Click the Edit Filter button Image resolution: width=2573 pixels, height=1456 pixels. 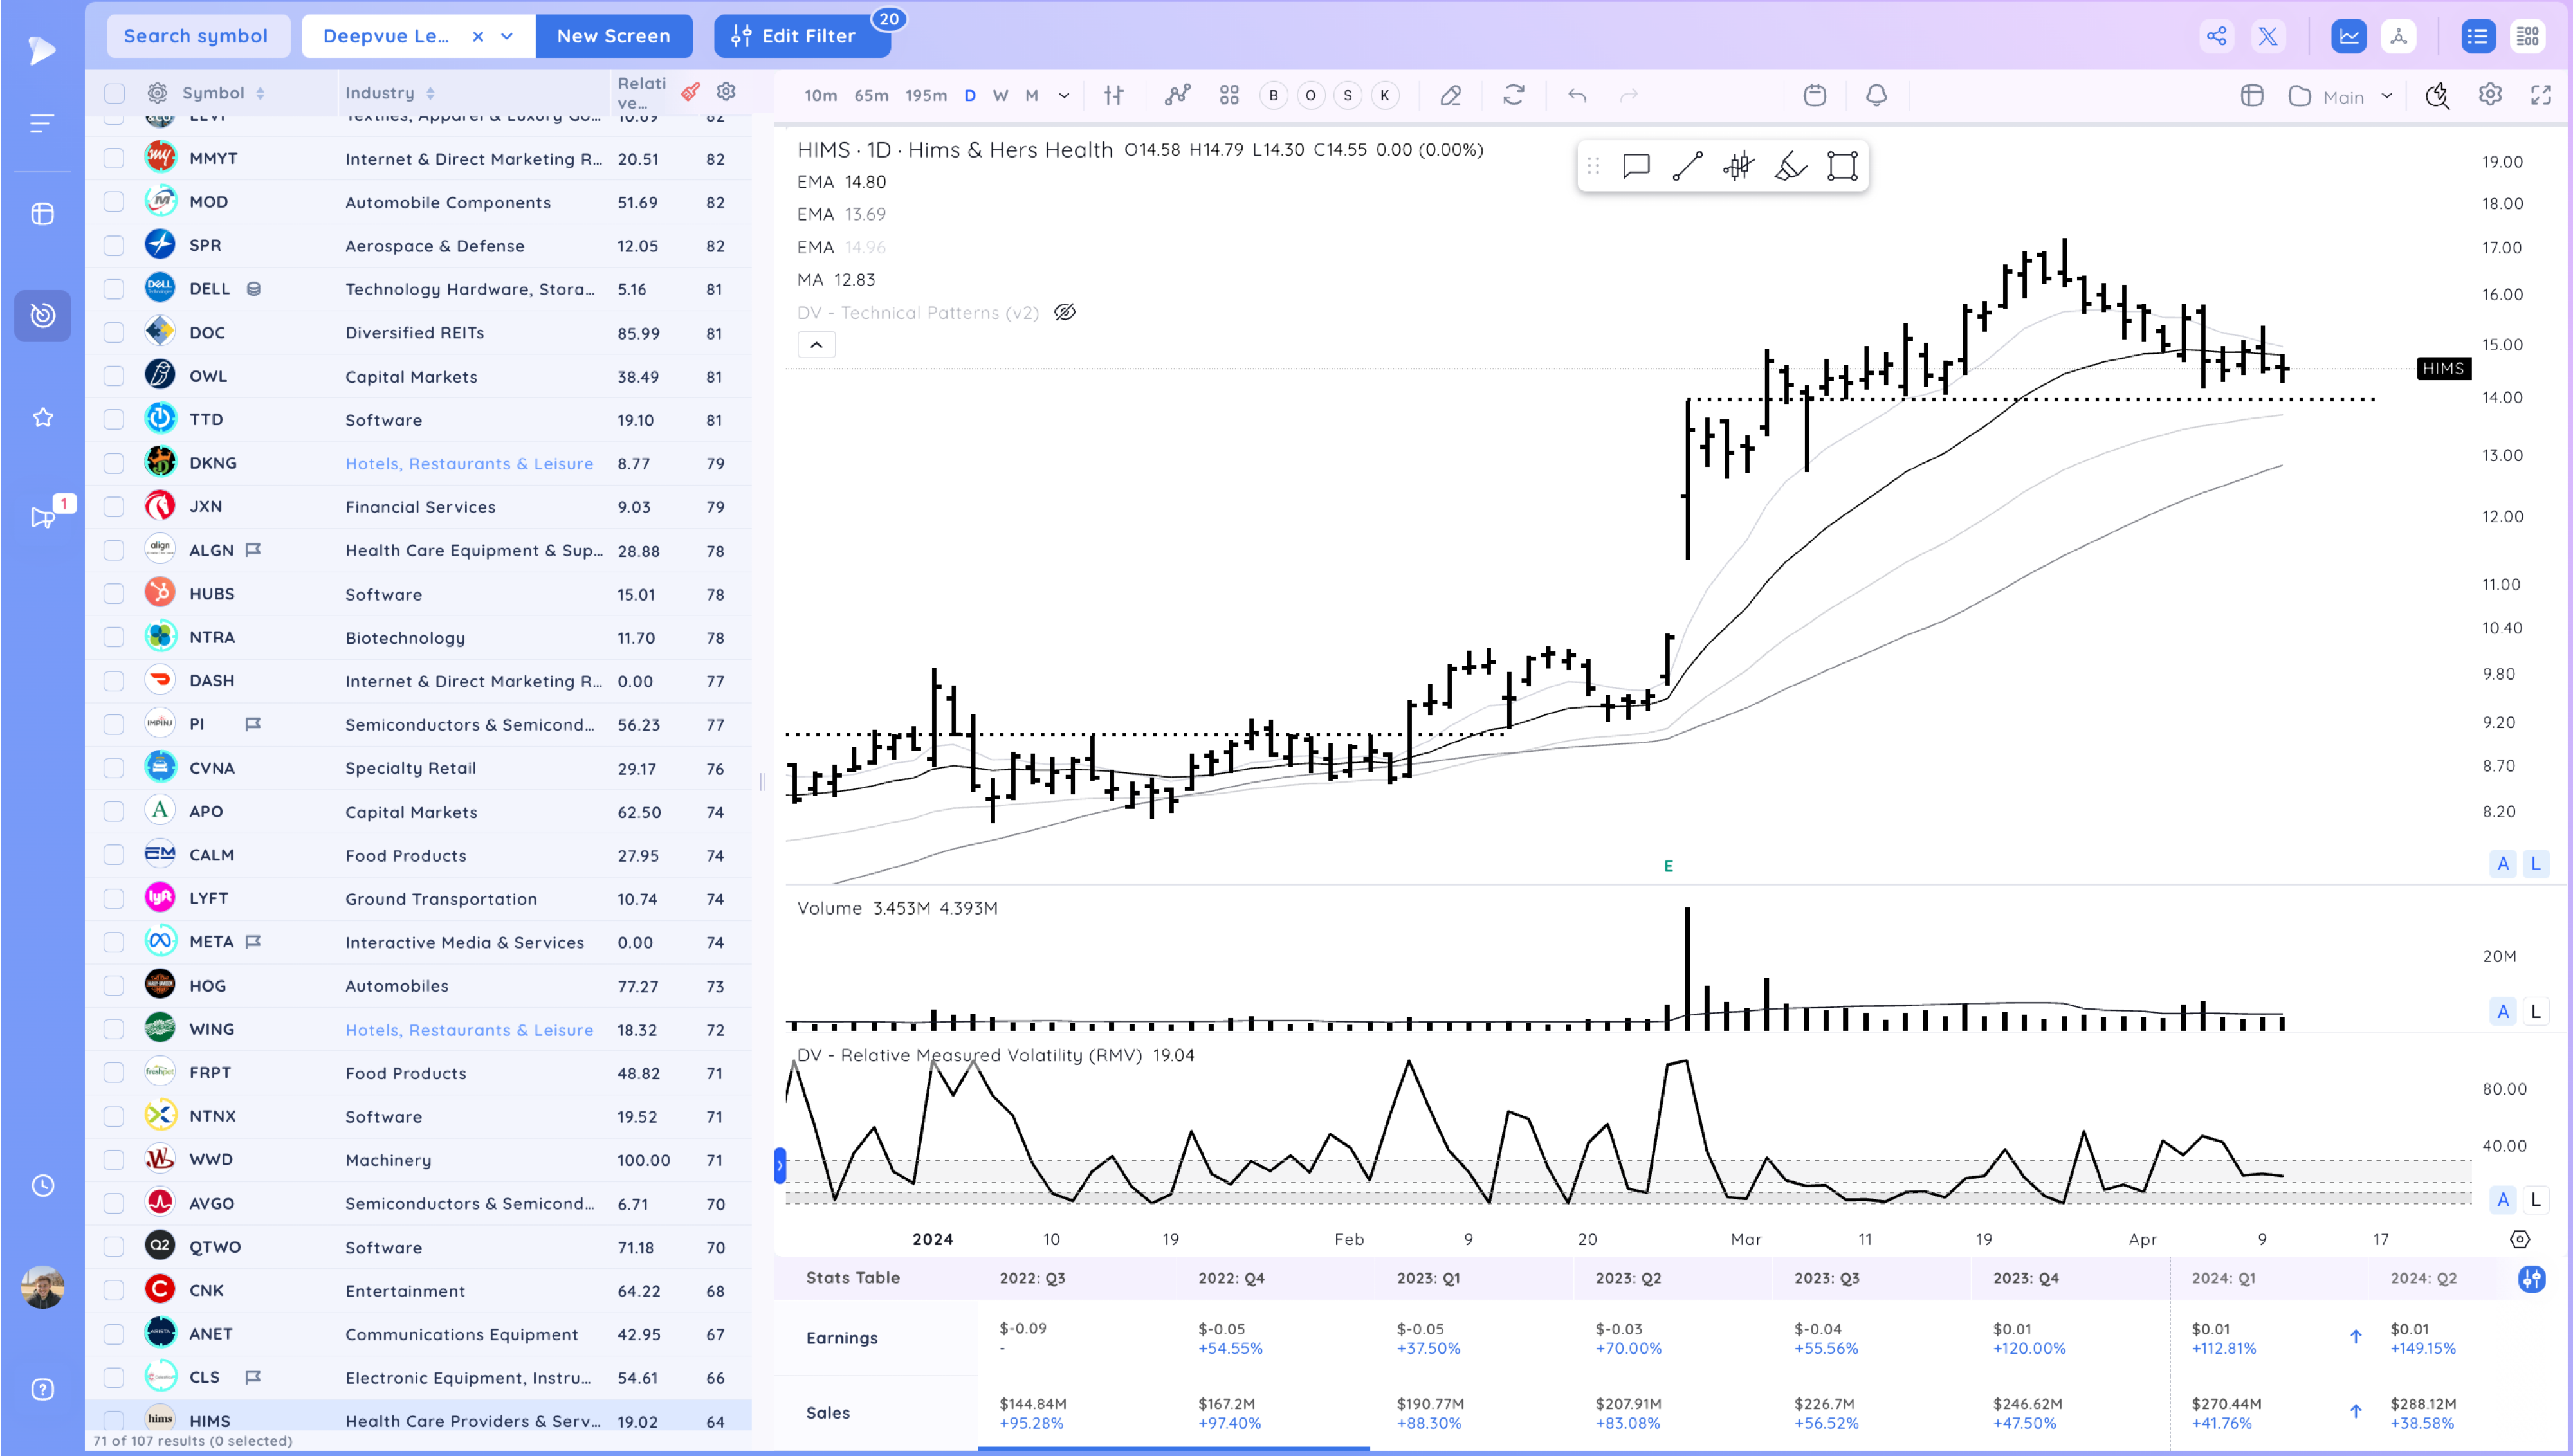click(802, 36)
